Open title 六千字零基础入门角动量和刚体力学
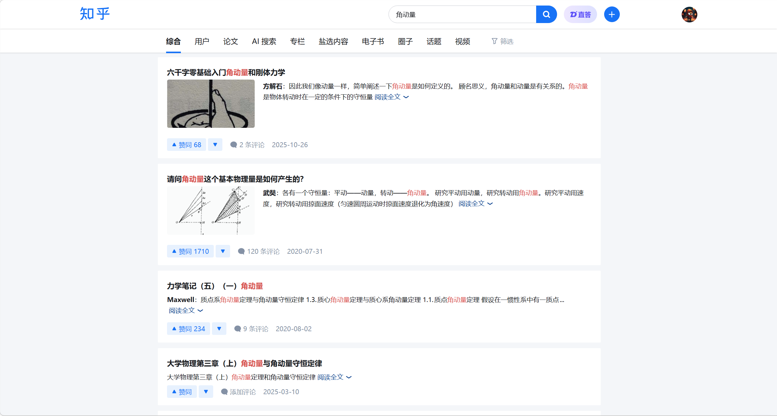The height and width of the screenshot is (416, 777). tap(226, 73)
